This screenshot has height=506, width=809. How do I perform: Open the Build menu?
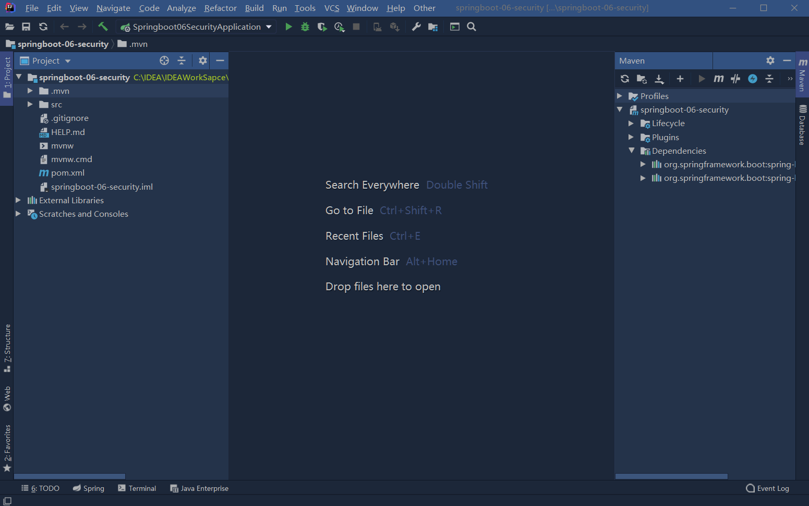(254, 8)
